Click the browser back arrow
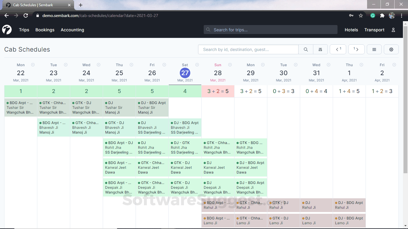The width and height of the screenshot is (408, 229). tap(7, 15)
